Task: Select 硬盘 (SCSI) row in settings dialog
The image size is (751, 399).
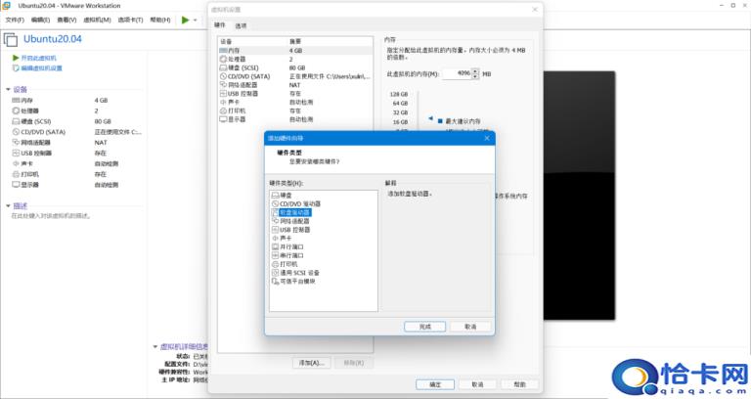Action: [295, 68]
